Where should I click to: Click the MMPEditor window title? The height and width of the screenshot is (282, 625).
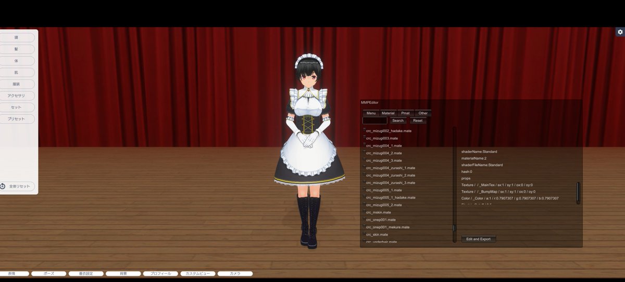pos(370,103)
